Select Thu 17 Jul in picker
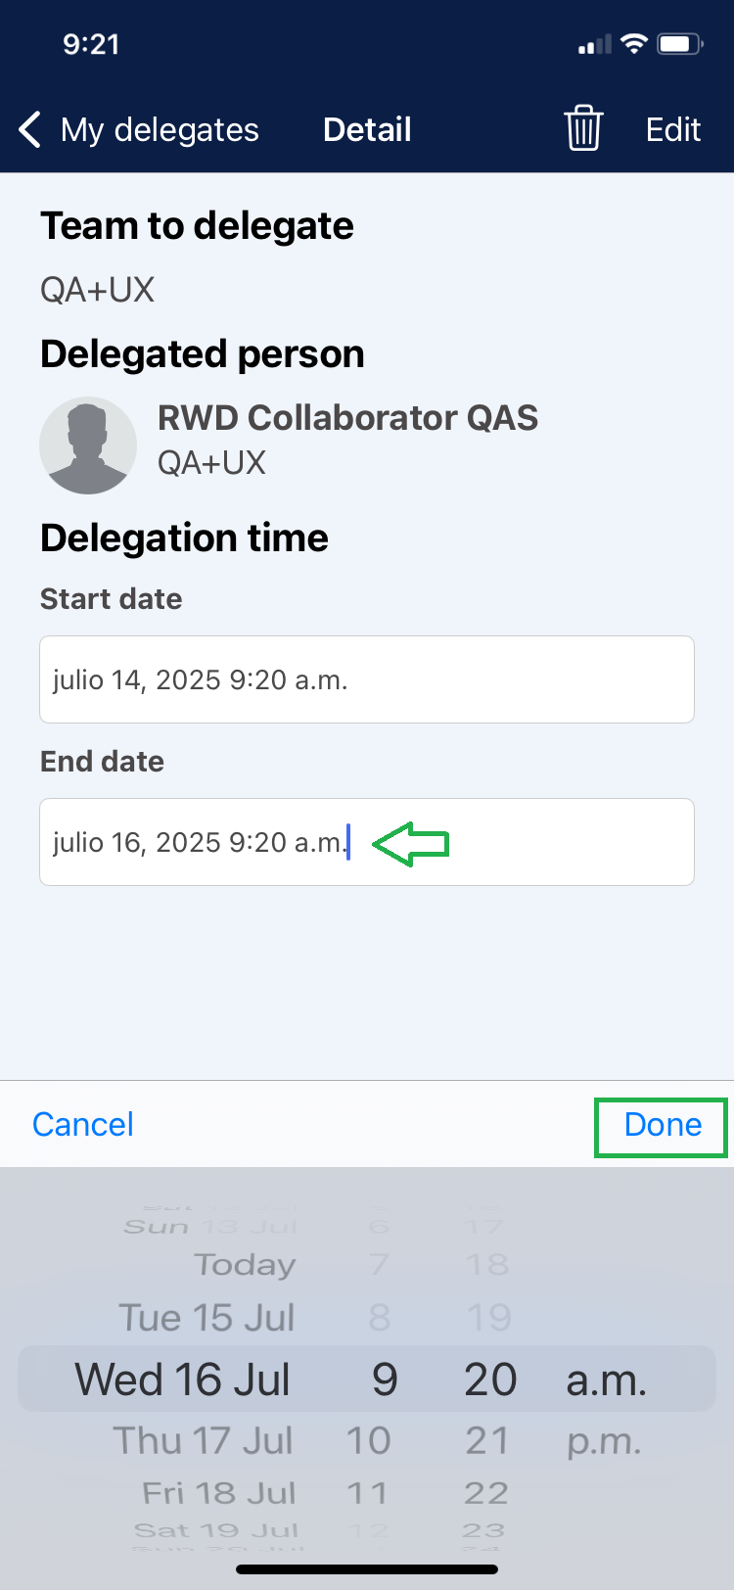 [204, 1440]
